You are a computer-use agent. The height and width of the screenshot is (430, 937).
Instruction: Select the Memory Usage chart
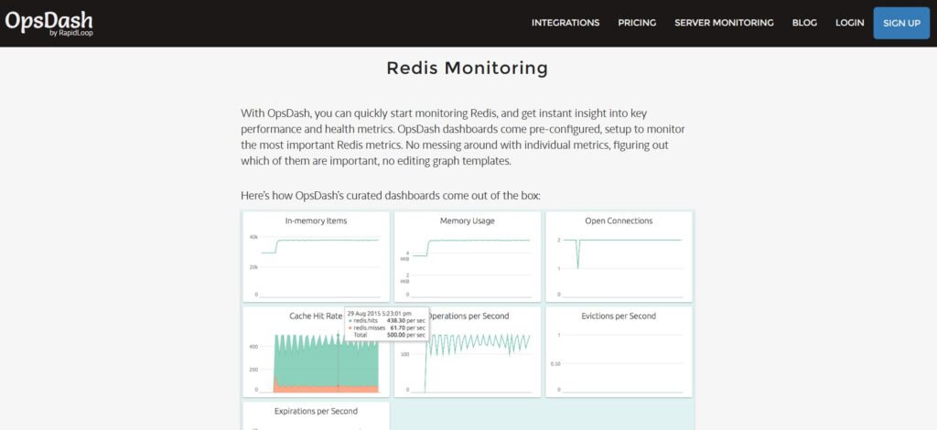468,256
